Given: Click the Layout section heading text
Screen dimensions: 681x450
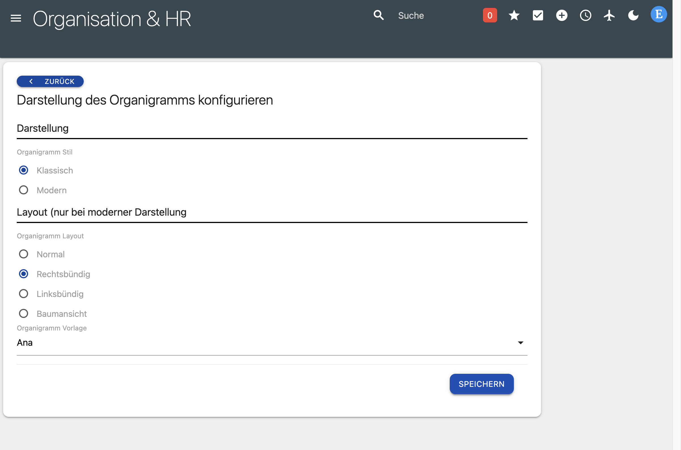Looking at the screenshot, I should click(101, 212).
